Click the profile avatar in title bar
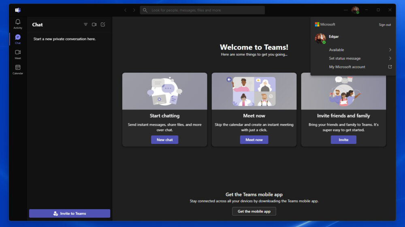 pos(355,10)
